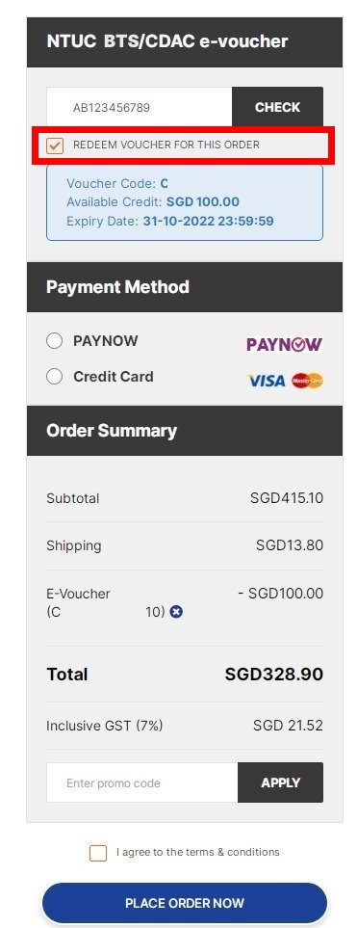
Task: Click the MasterCard logo
Action: click(307, 381)
